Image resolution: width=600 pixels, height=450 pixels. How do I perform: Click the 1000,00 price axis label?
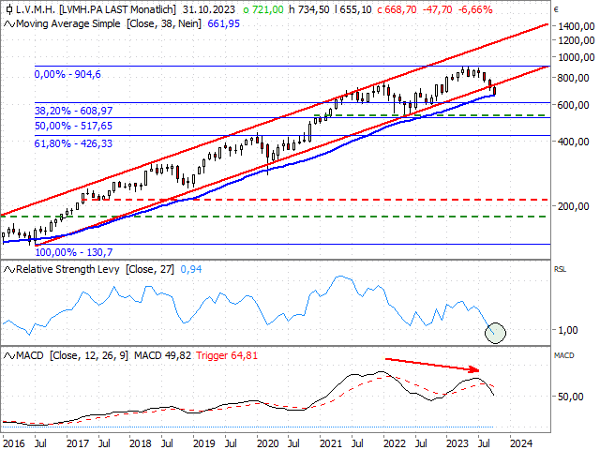click(x=577, y=57)
